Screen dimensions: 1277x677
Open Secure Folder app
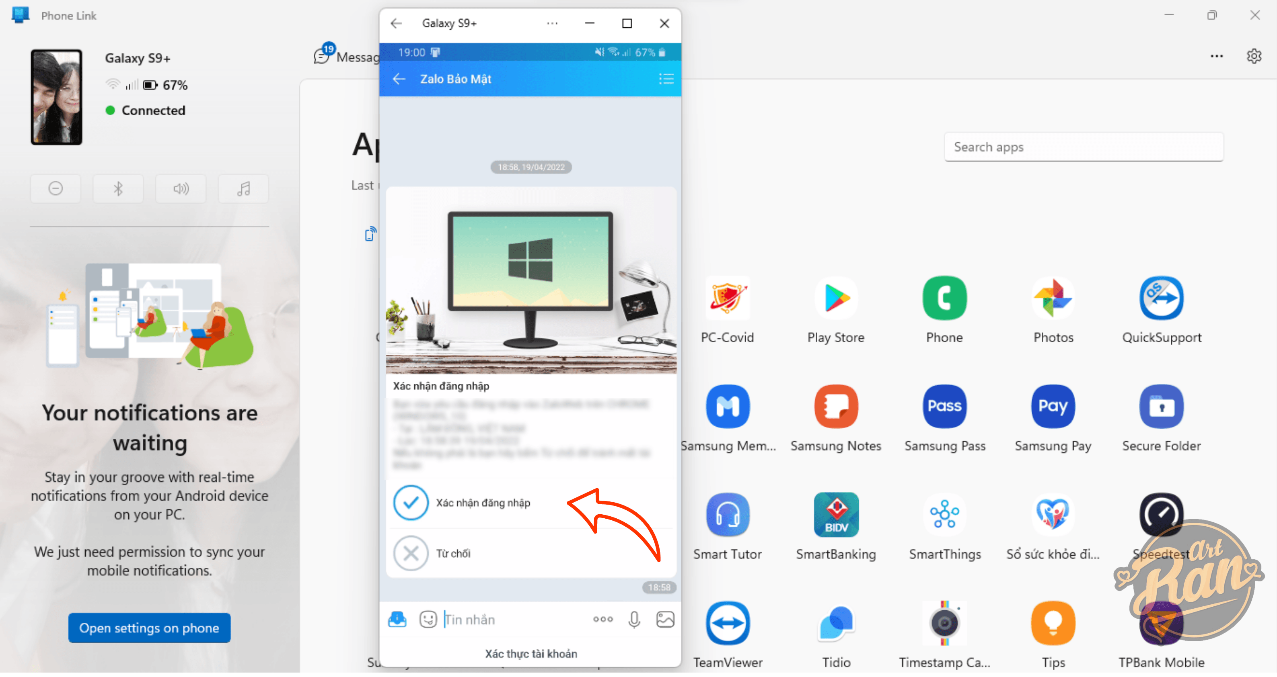1162,407
